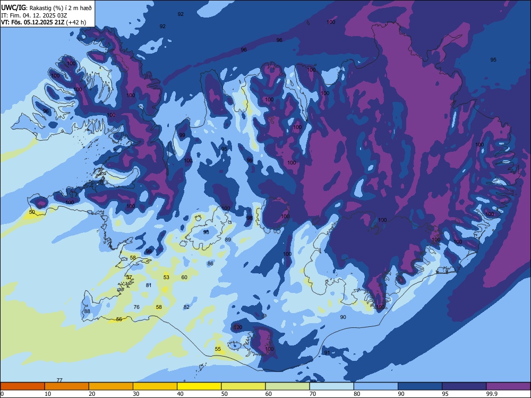531x398 pixels.
Task: Click the humidity value '89' on the map
Action: pyautogui.click(x=228, y=240)
